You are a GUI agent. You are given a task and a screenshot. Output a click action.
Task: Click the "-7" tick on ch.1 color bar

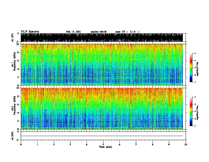point(194,82)
